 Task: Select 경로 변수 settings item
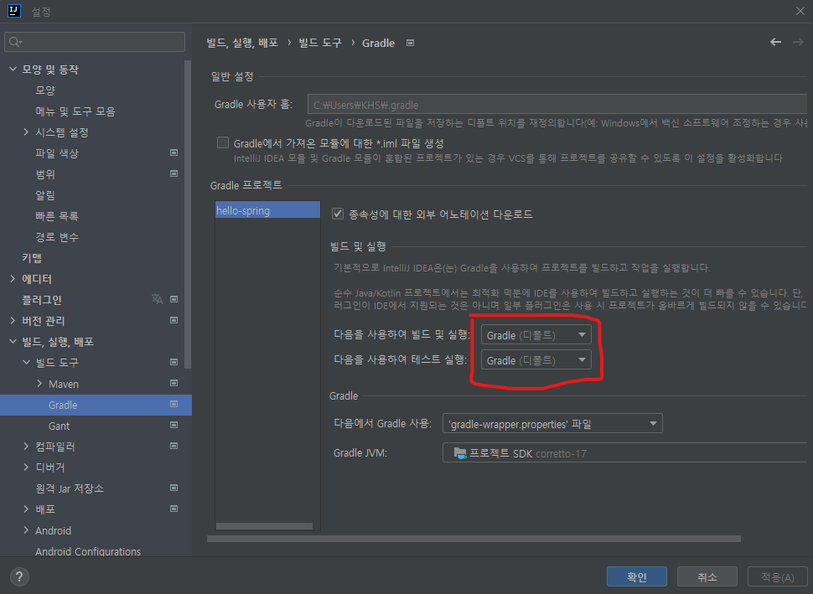tap(56, 237)
